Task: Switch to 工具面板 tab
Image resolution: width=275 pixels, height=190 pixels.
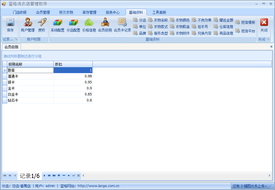Action: point(159,12)
